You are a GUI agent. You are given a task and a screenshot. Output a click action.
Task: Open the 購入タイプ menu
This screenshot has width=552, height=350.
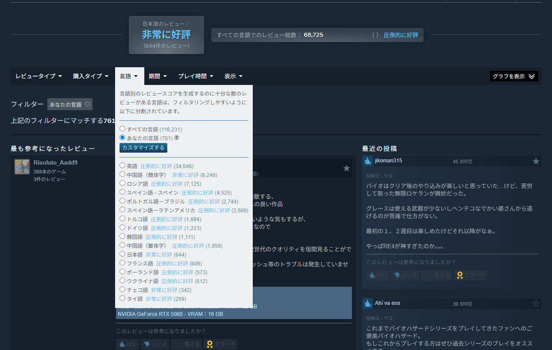[x=91, y=76]
